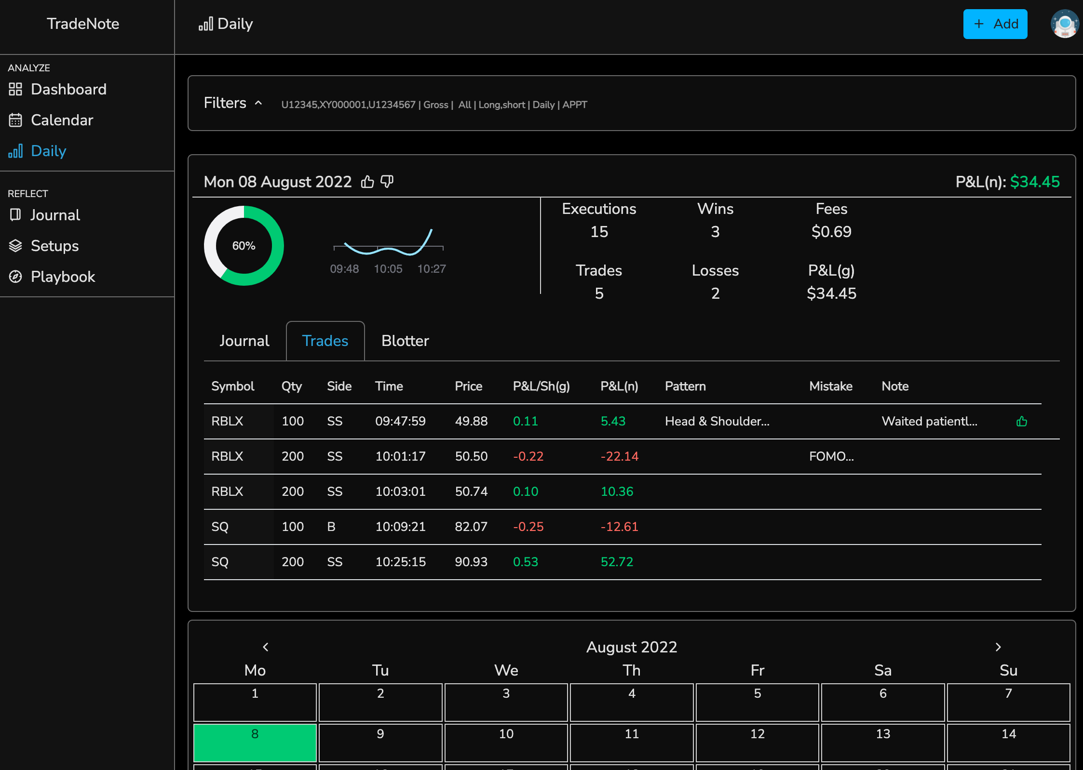Click the thumbs down icon beside the date
The width and height of the screenshot is (1083, 770).
click(387, 182)
